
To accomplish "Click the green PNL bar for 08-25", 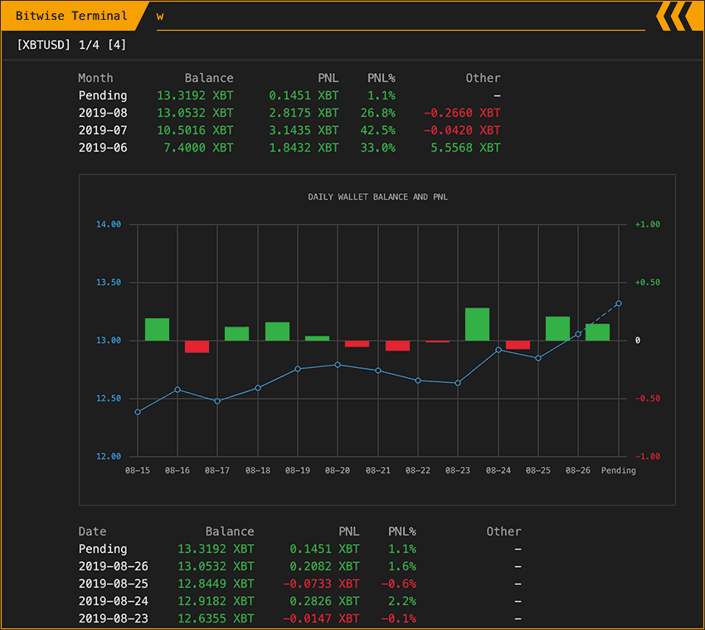I will tap(558, 328).
